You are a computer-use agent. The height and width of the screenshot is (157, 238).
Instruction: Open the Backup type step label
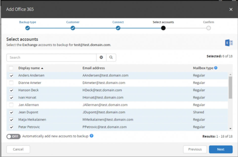(x=28, y=22)
